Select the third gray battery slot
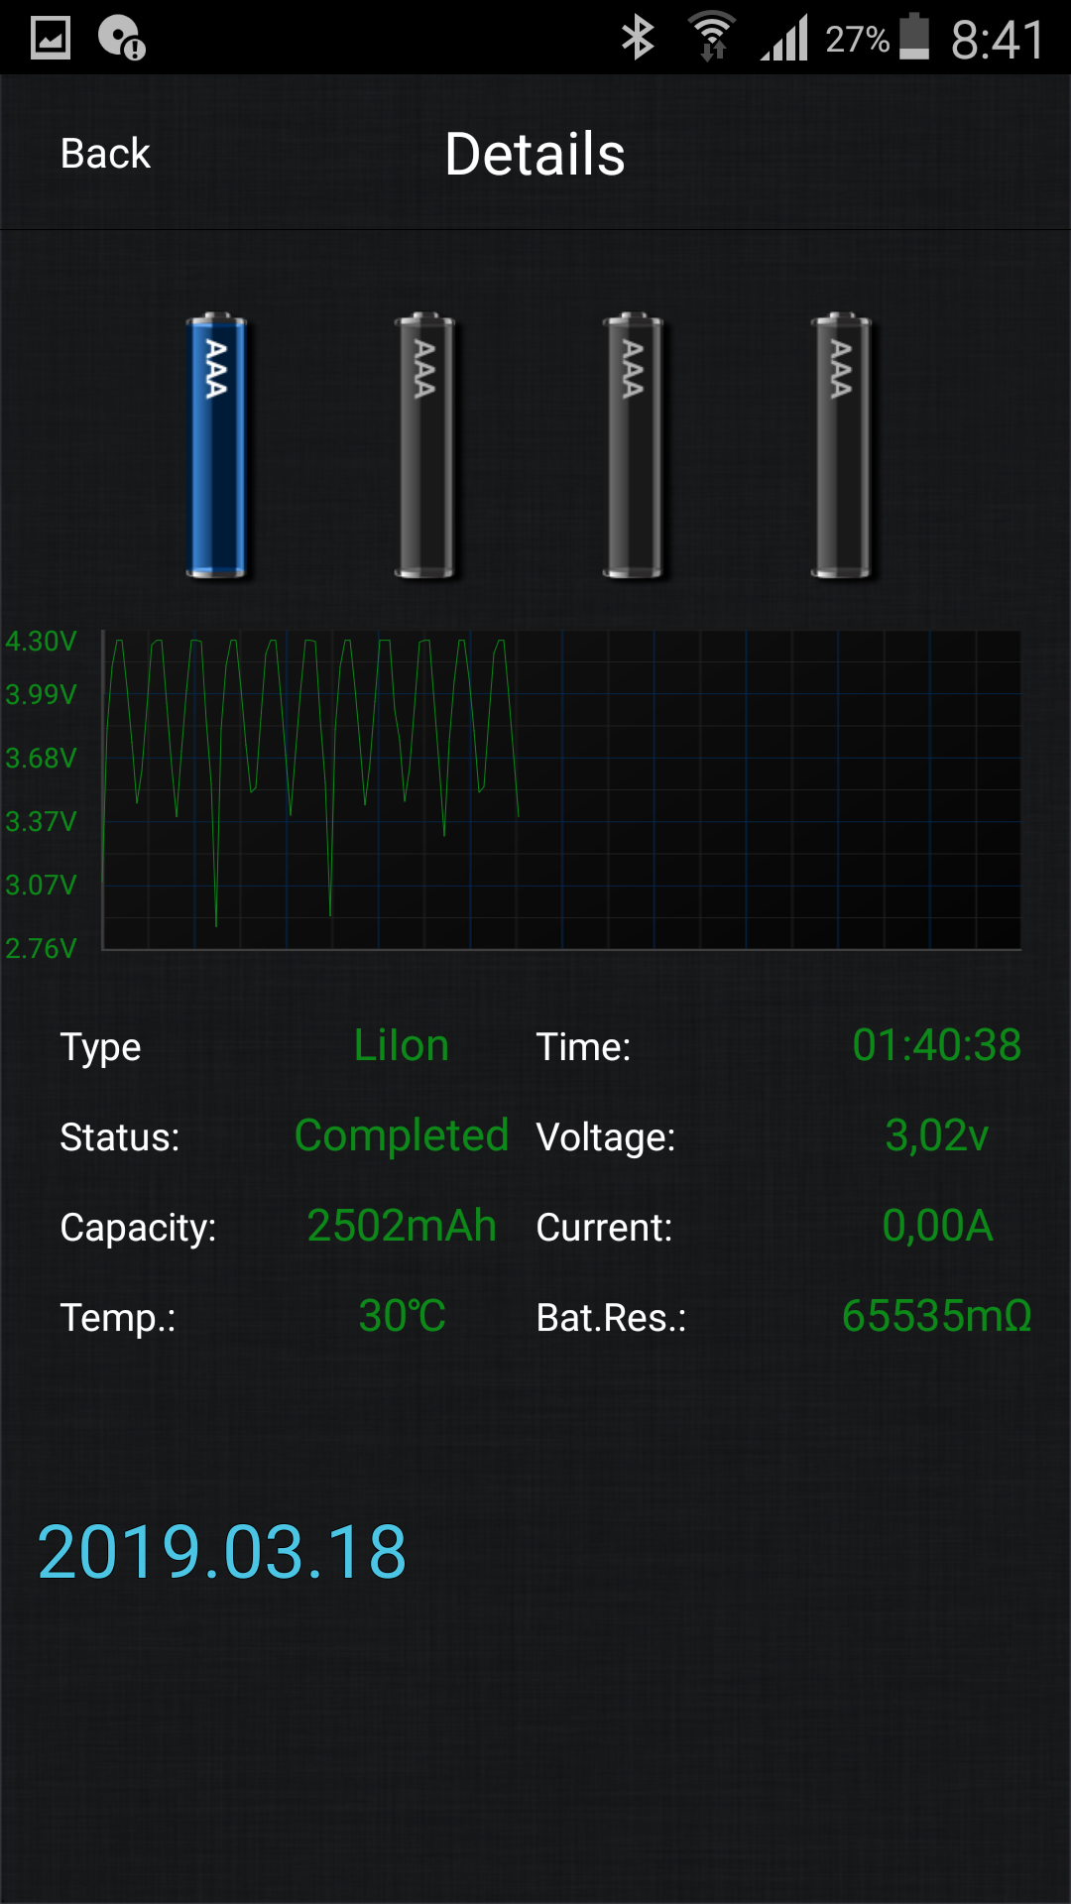1071x1904 pixels. (633, 445)
